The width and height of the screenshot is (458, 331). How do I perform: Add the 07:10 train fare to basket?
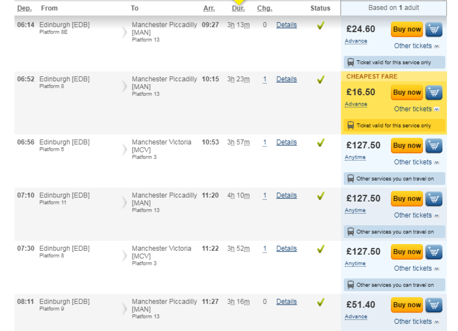pos(434,198)
